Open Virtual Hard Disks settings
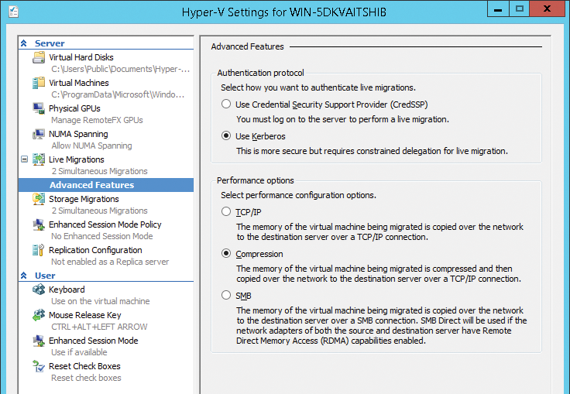 point(81,57)
